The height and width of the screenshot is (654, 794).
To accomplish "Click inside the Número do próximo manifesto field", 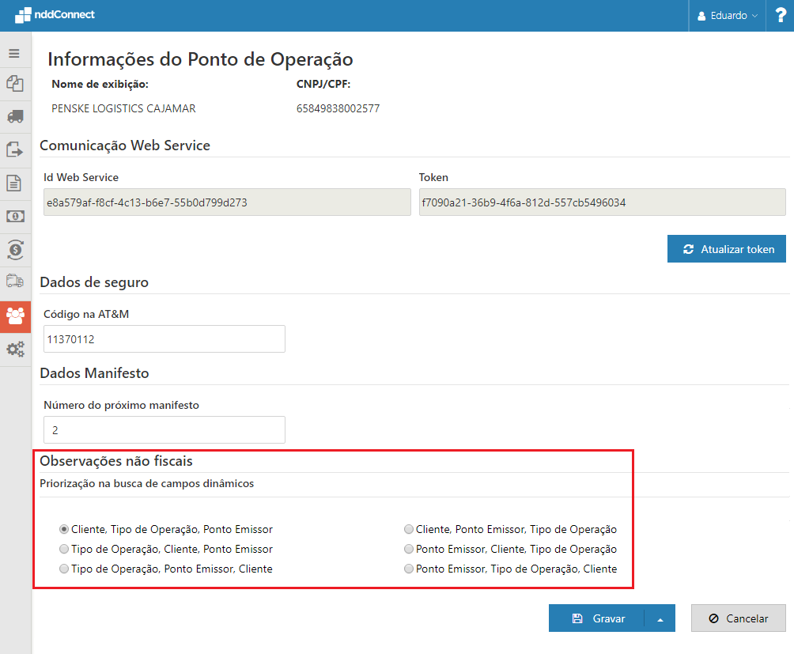I will pyautogui.click(x=164, y=429).
